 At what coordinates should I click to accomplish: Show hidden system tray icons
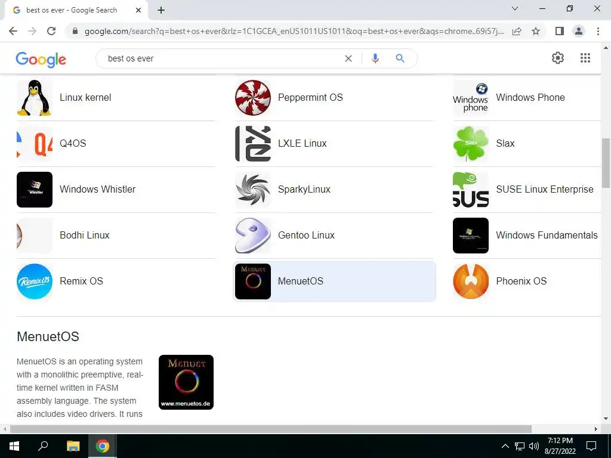click(x=505, y=446)
